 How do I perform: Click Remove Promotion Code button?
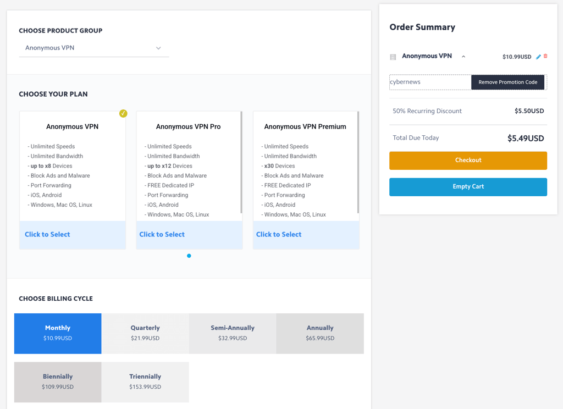tap(507, 82)
